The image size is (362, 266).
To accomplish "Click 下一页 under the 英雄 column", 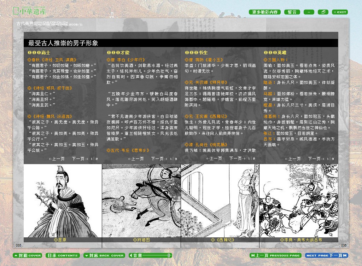I will pyautogui.click(x=316, y=159).
